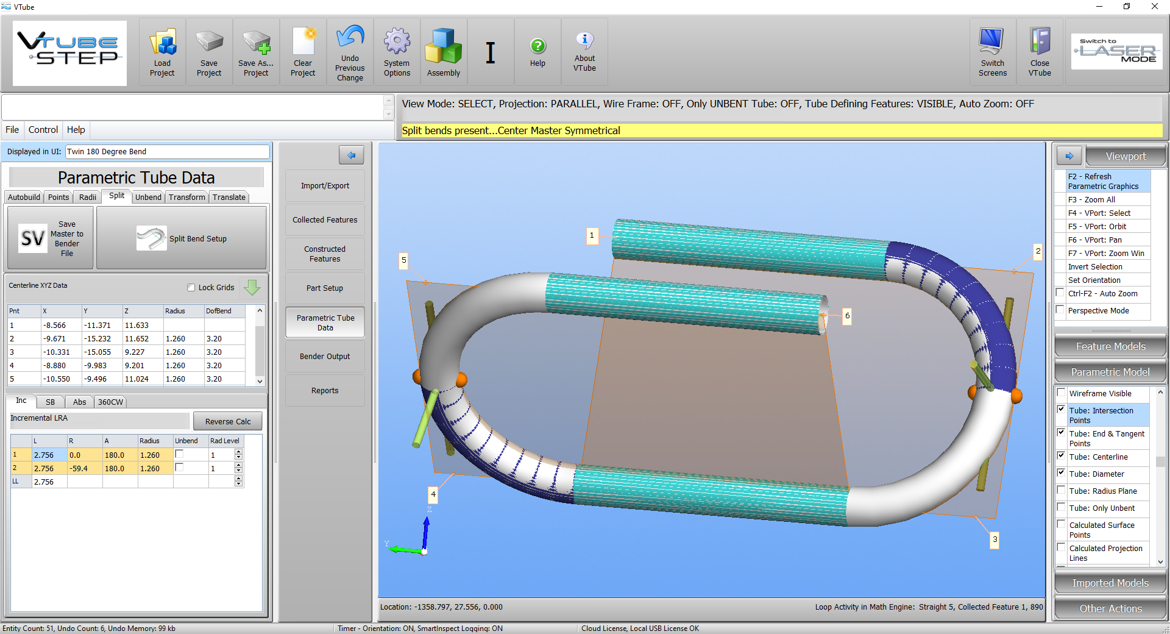Screen dimensions: 1170x634
Task: Expand the Imported Models section
Action: point(1110,583)
